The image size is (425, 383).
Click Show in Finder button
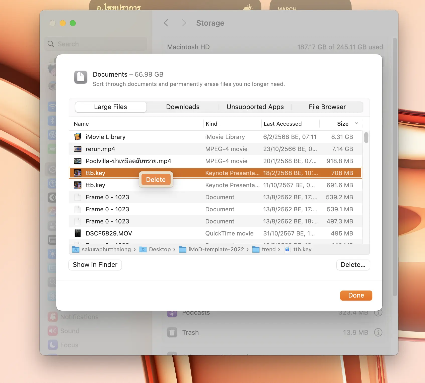point(95,265)
